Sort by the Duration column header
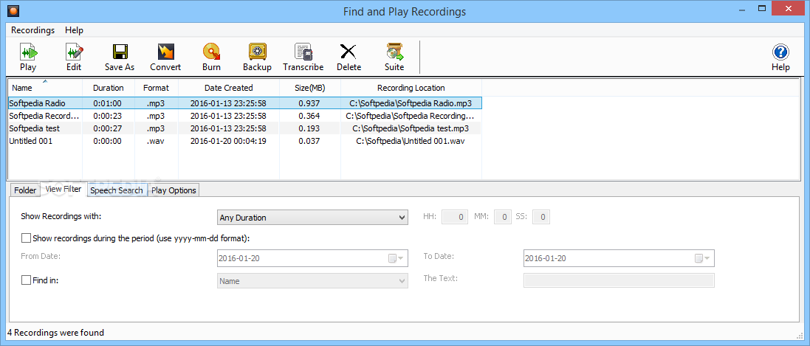 (109, 88)
